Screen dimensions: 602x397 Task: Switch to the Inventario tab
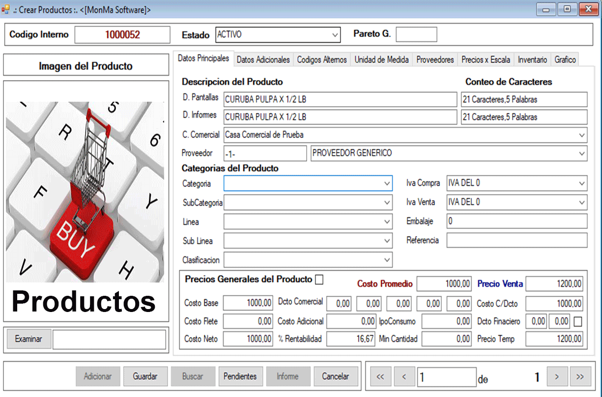[x=532, y=59]
